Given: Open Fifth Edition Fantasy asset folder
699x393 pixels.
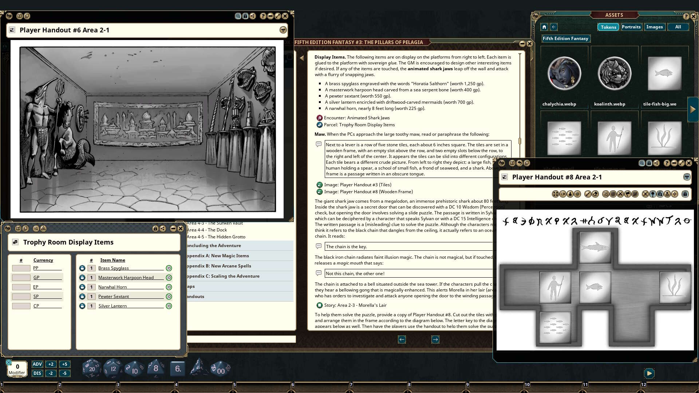Looking at the screenshot, I should pos(565,39).
